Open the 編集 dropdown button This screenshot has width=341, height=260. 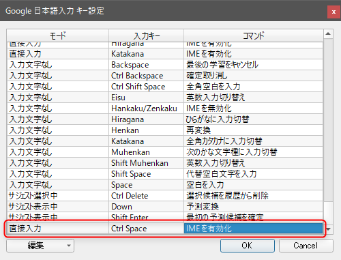pos(40,246)
